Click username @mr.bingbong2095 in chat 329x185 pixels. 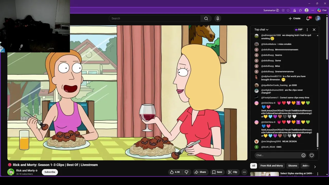coord(271,142)
